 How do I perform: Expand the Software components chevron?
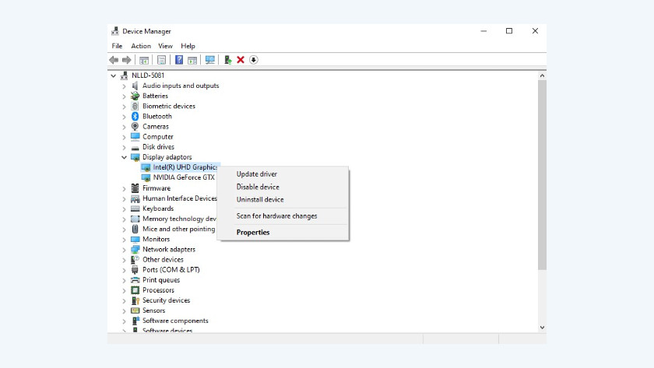pyautogui.click(x=124, y=321)
